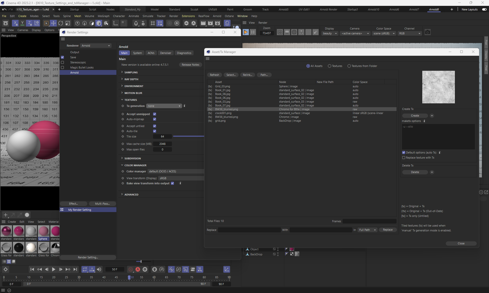Click the Release Notes button
489x293 pixels.
point(190,65)
